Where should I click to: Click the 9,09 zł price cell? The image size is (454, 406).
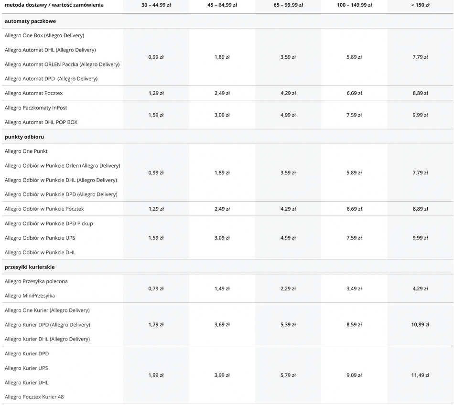354,375
